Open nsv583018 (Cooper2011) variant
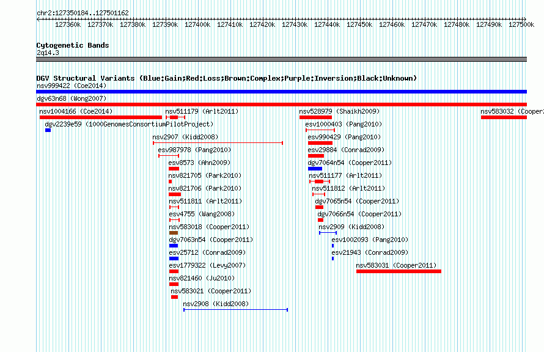This screenshot has width=544, height=352. click(x=209, y=227)
